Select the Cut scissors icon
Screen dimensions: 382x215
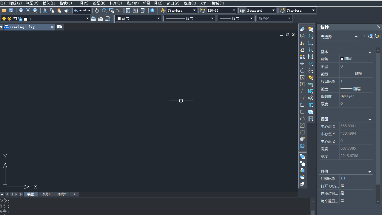click(x=45, y=10)
